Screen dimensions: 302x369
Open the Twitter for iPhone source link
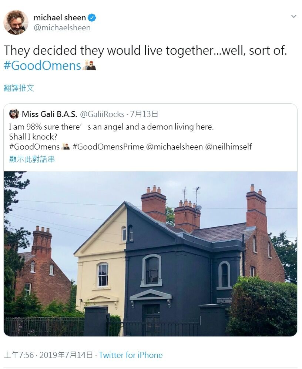tap(131, 355)
